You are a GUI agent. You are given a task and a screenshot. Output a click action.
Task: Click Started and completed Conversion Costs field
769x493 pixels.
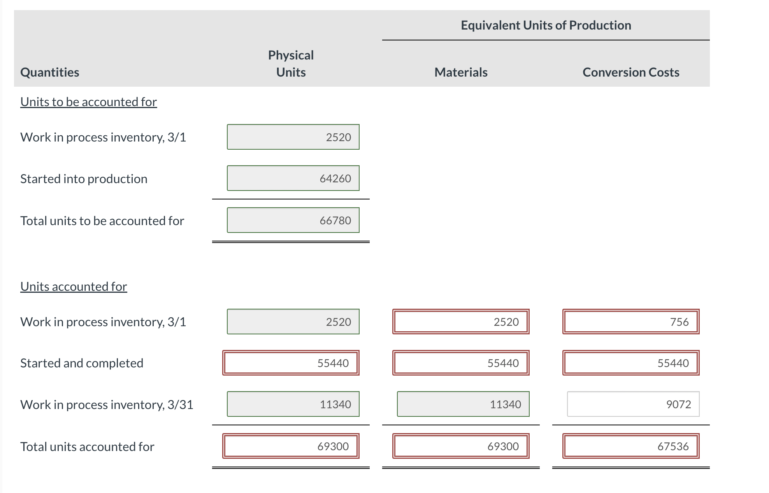click(630, 363)
